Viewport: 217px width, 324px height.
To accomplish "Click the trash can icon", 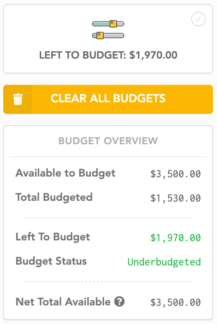I will click(18, 99).
